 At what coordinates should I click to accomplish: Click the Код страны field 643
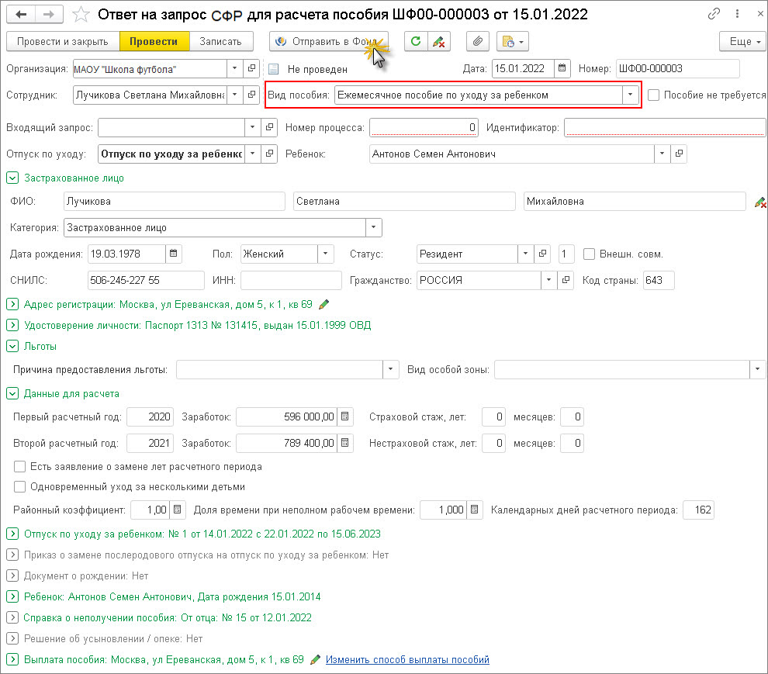tap(659, 280)
